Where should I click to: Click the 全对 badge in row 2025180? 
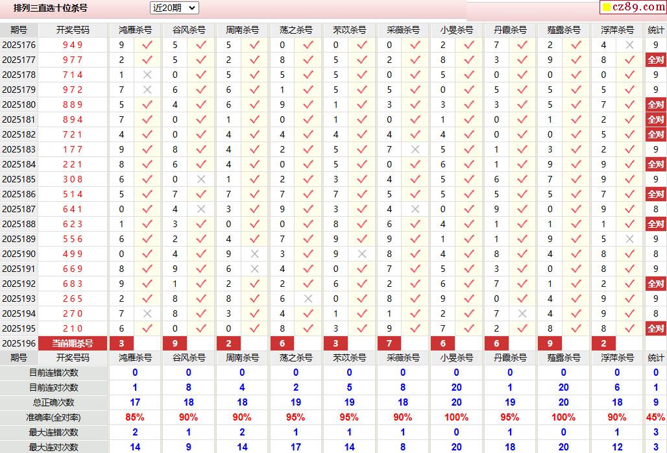(655, 104)
